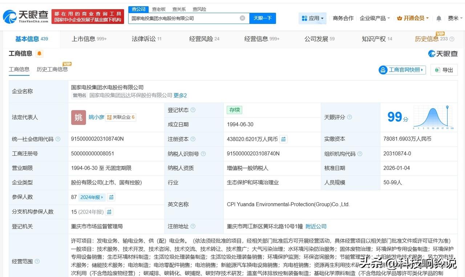Screen dimensions: 465x277
Task: Open the 分支机构参保人数 chart icon
Action: [x=109, y=212]
